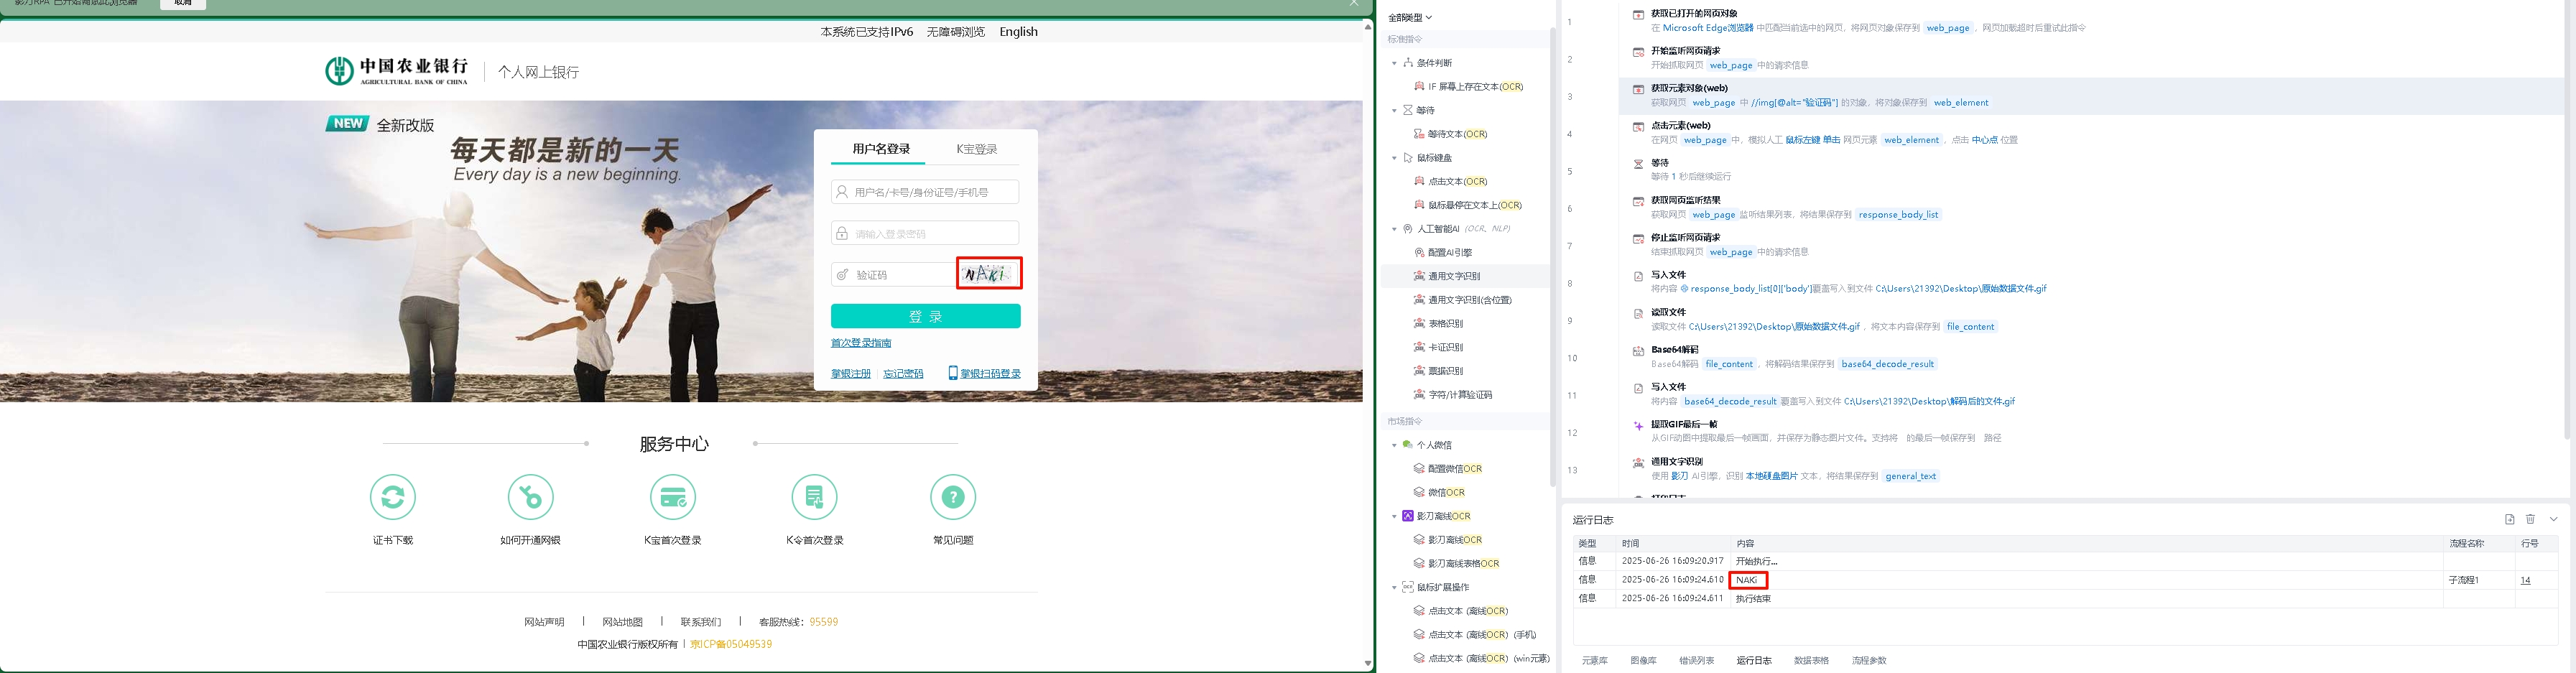Switch to the 错误列表 tab
This screenshot has width=2576, height=673.
(x=1696, y=661)
